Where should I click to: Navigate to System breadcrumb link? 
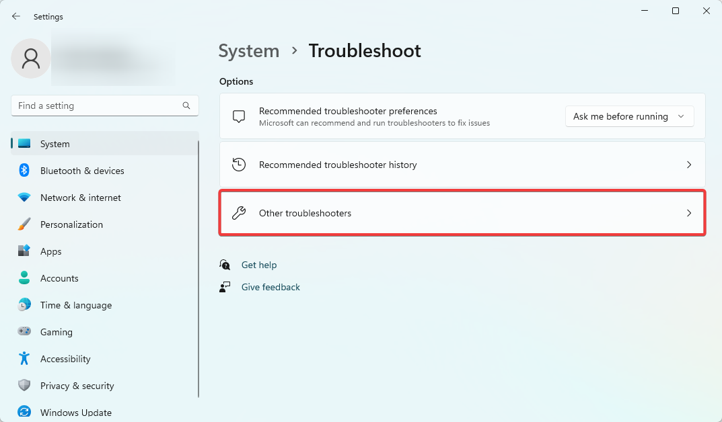[249, 51]
